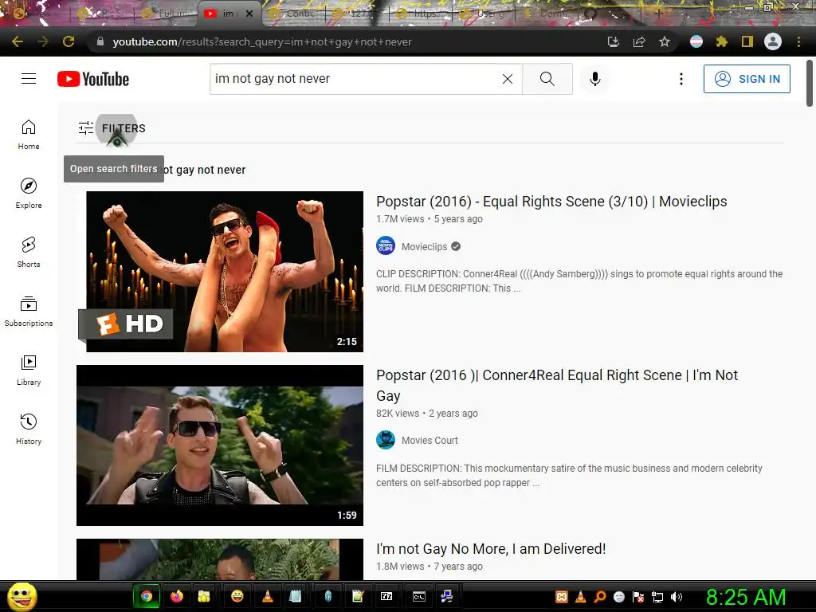Open Subscriptions in the sidebar
The width and height of the screenshot is (816, 612).
[x=29, y=311]
